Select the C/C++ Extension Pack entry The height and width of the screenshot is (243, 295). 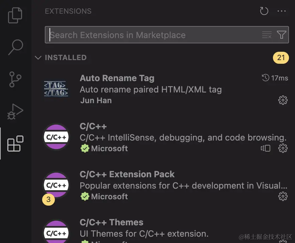click(x=127, y=175)
